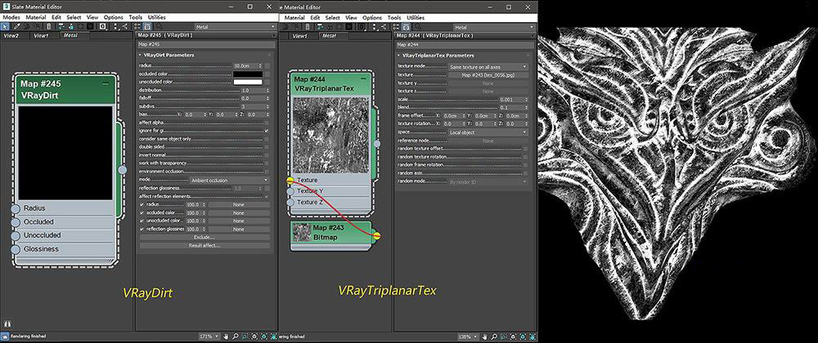The width and height of the screenshot is (818, 343).
Task: Enable 'work with transparency' checkbox
Action: coord(267,163)
